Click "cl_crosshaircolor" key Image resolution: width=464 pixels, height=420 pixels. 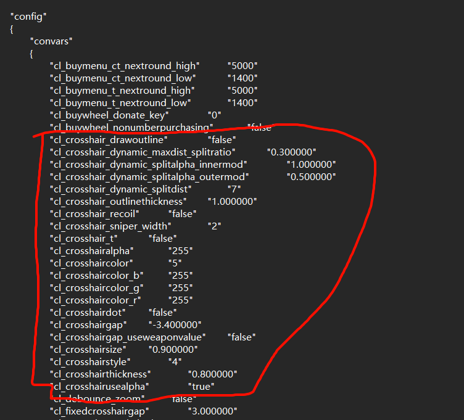point(91,263)
